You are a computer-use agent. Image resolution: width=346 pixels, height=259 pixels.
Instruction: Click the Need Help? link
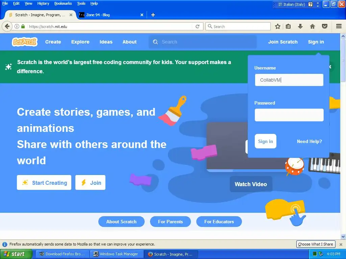(x=310, y=141)
